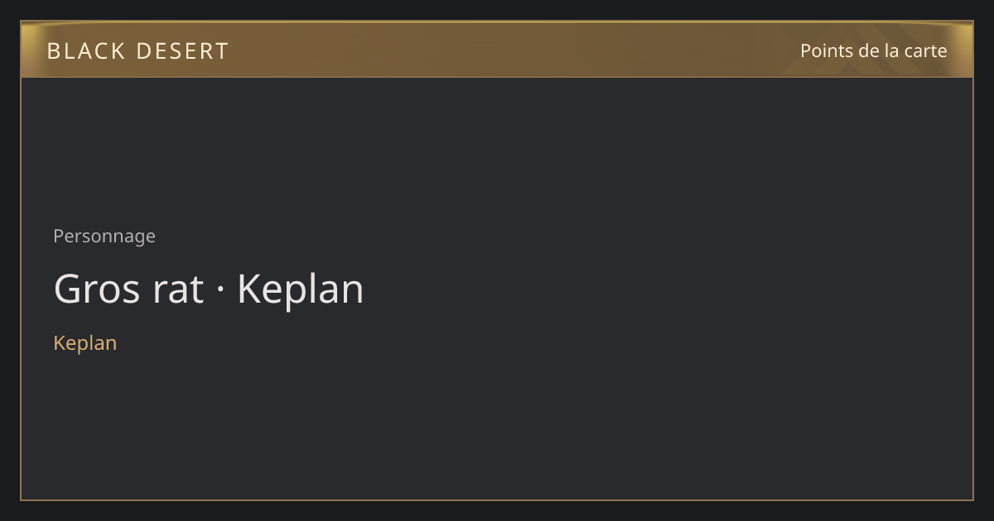
Task: Click Keplan within the large white title
Action: pos(301,289)
